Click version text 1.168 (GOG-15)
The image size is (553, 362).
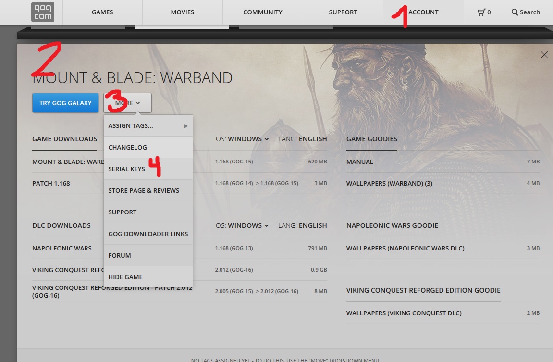point(234,162)
